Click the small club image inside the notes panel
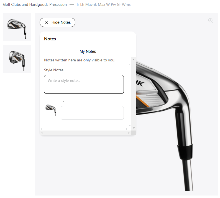 pyautogui.click(x=51, y=110)
